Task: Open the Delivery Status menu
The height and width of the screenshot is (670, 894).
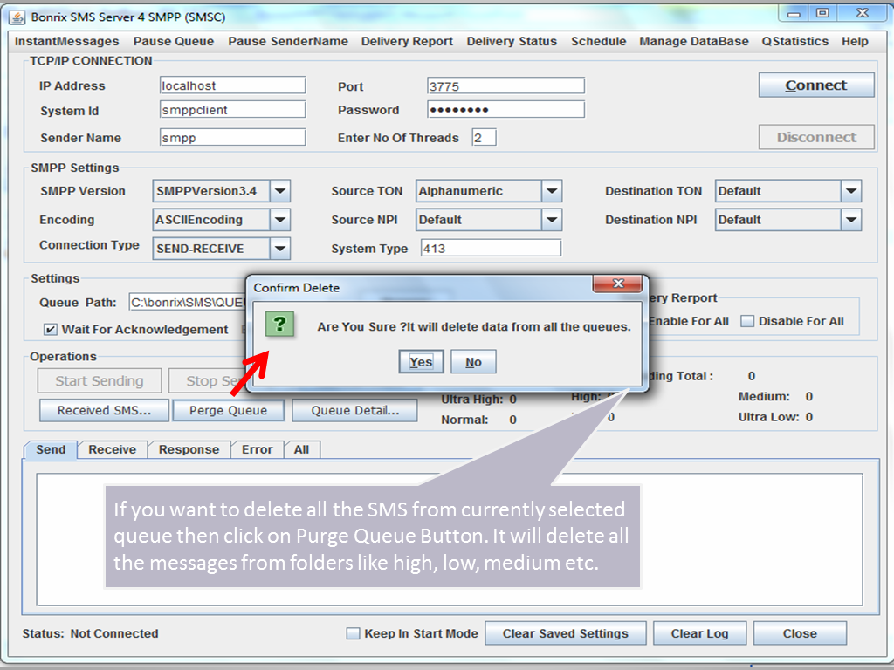Action: (512, 41)
